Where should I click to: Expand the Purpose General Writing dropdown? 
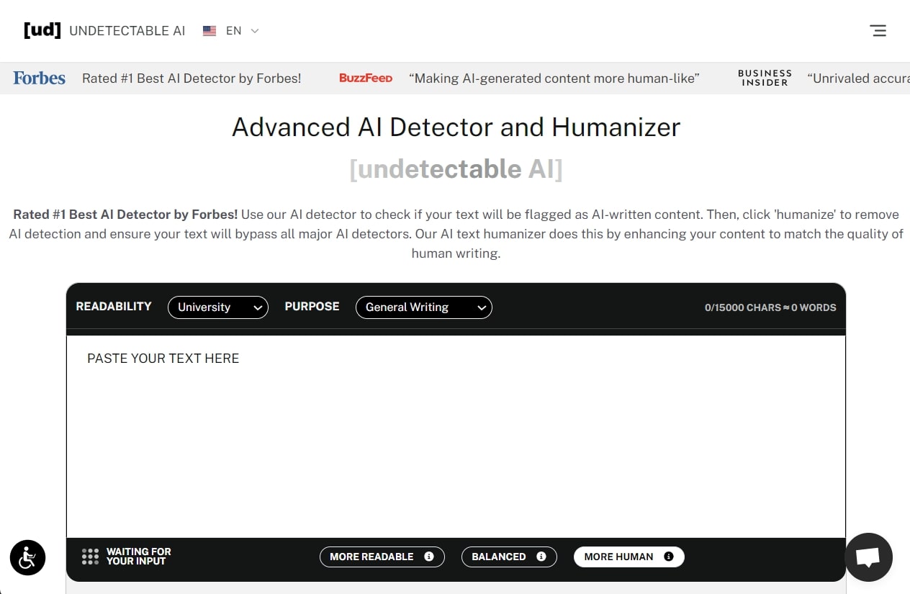[423, 307]
